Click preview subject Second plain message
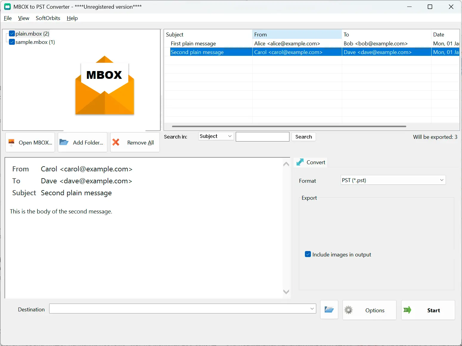The height and width of the screenshot is (346, 462). click(x=76, y=193)
